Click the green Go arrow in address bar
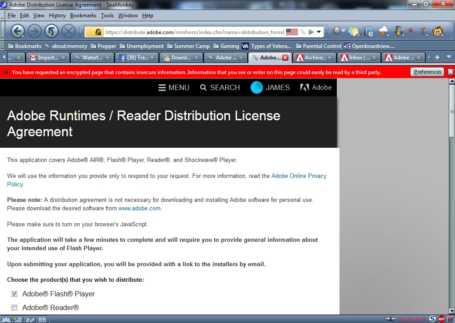Viewport: 455px width, 323px height. pyautogui.click(x=311, y=32)
